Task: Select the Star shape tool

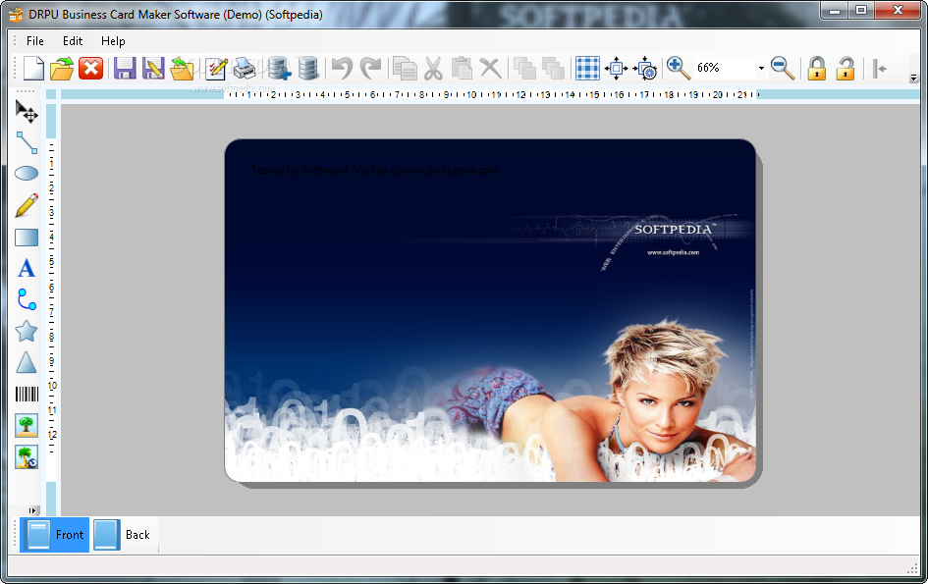Action: 27,332
